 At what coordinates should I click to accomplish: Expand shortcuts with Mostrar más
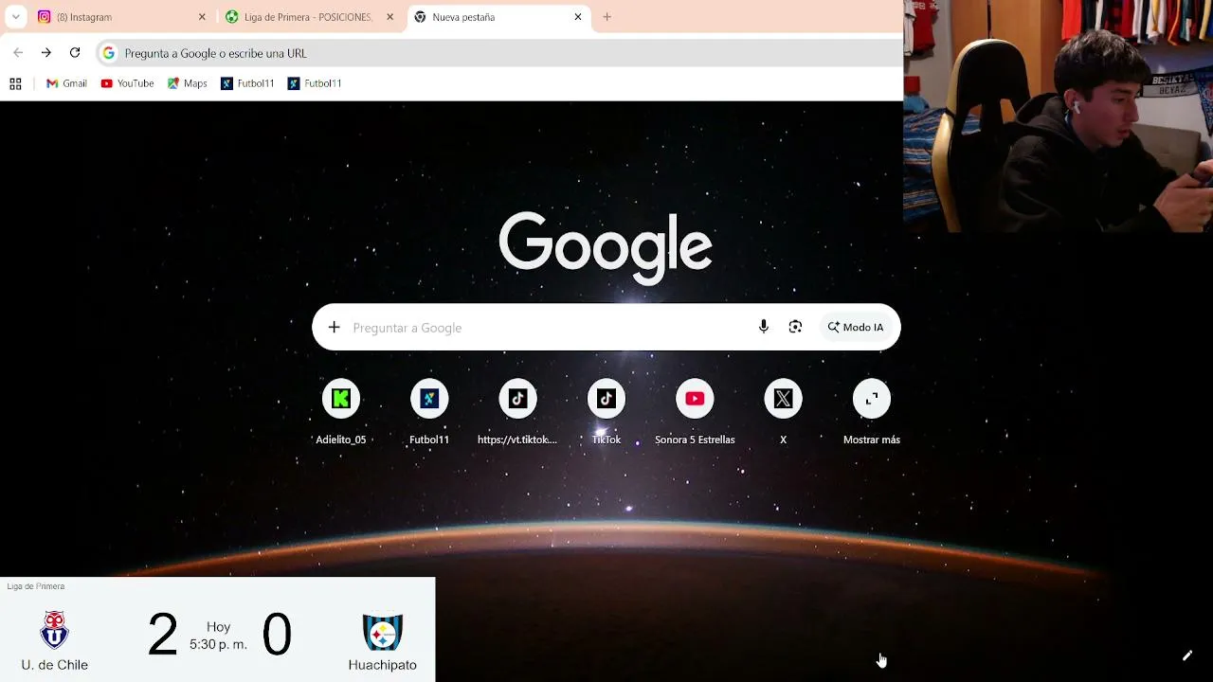coord(872,412)
